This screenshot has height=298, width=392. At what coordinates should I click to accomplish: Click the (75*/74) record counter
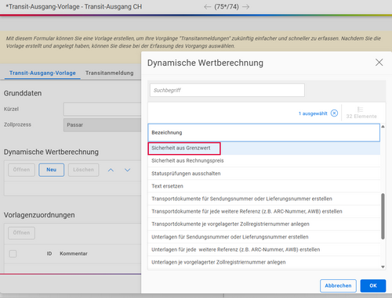(x=227, y=7)
